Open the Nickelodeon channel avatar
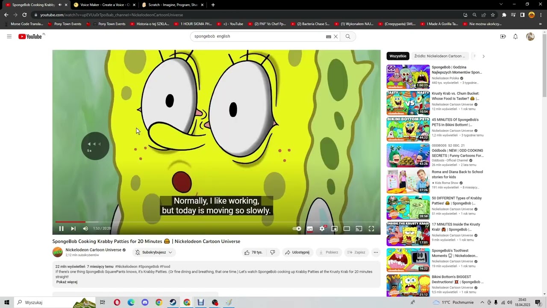 click(57, 252)
